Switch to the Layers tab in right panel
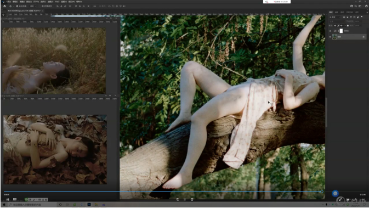Viewport: 369px width, 208px height. click(331, 12)
